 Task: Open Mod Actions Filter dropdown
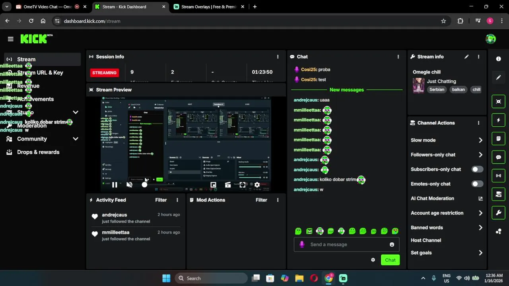click(261, 200)
